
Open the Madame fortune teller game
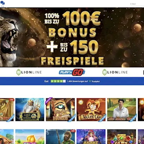91,136
